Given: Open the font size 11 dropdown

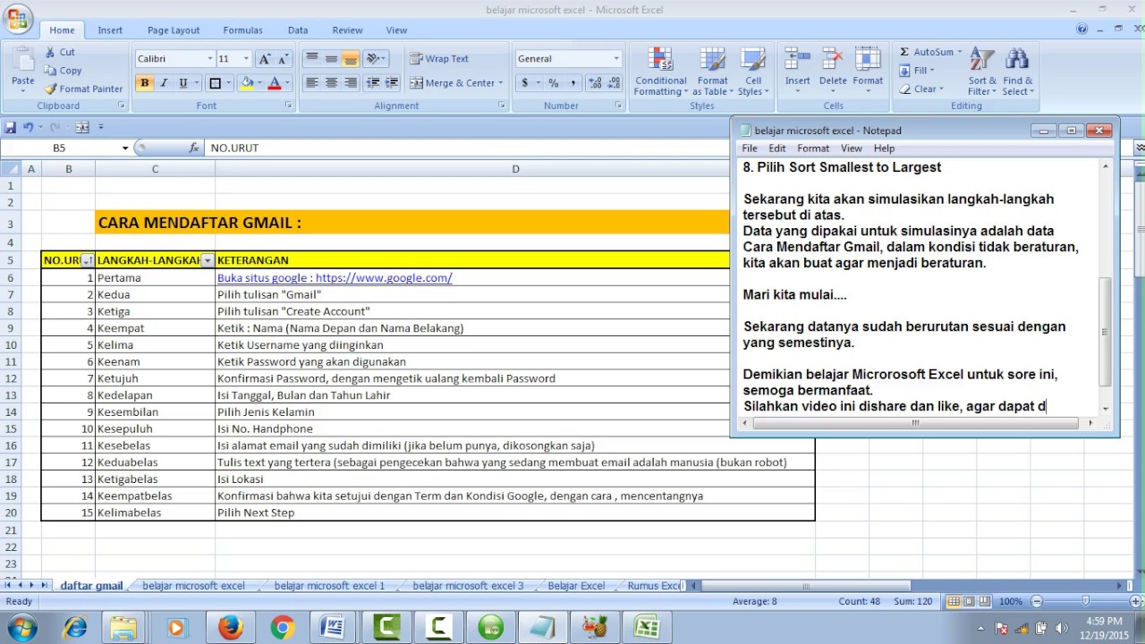Looking at the screenshot, I should pyautogui.click(x=248, y=59).
